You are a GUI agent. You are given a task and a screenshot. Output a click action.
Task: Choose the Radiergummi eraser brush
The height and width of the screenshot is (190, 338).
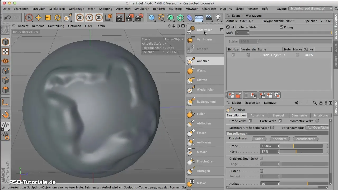click(x=205, y=102)
